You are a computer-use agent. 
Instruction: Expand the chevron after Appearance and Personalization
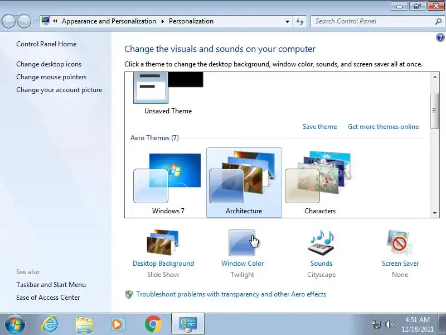coord(162,21)
